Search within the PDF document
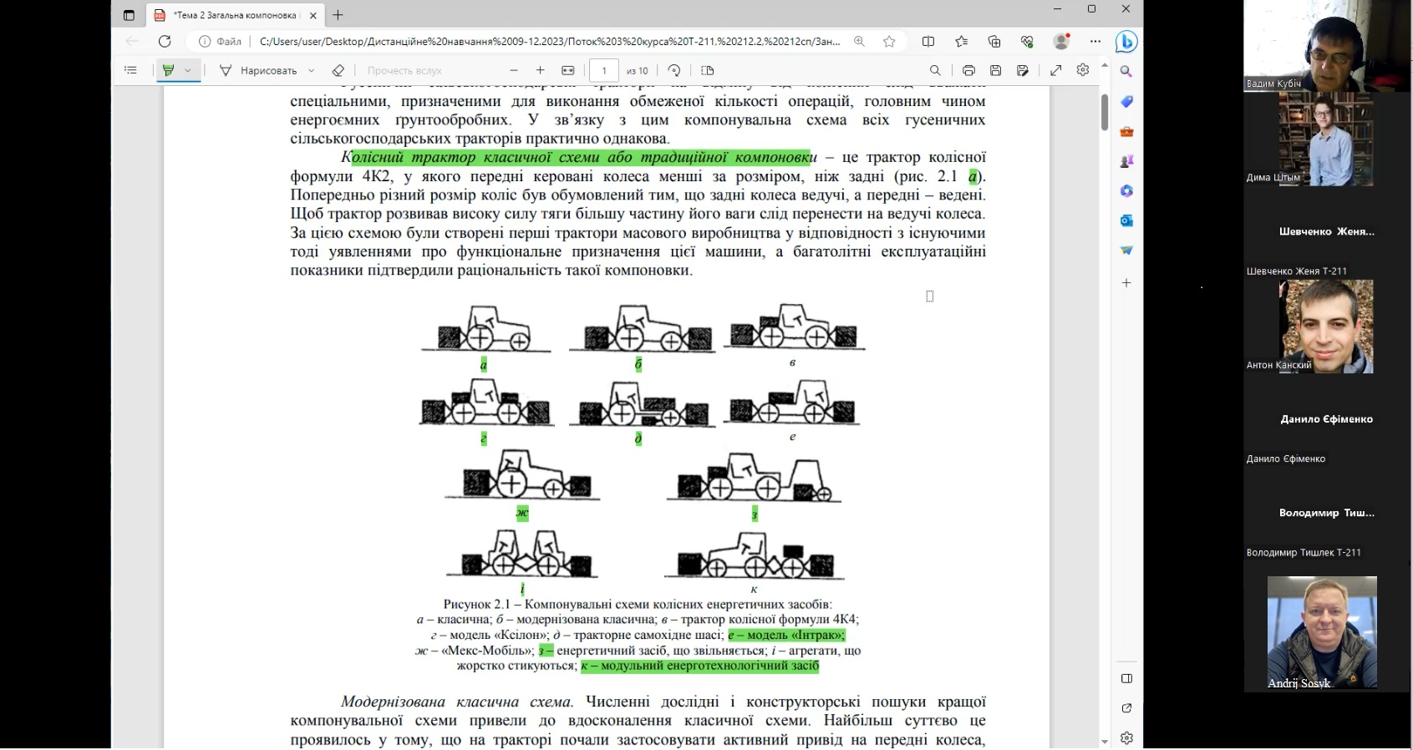Screen dimensions: 1413x750 coord(935,71)
